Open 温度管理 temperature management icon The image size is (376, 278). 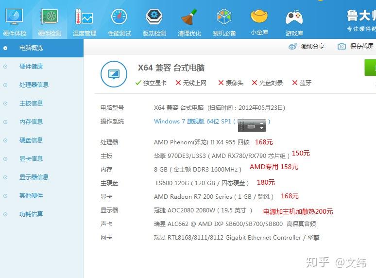pos(84,17)
